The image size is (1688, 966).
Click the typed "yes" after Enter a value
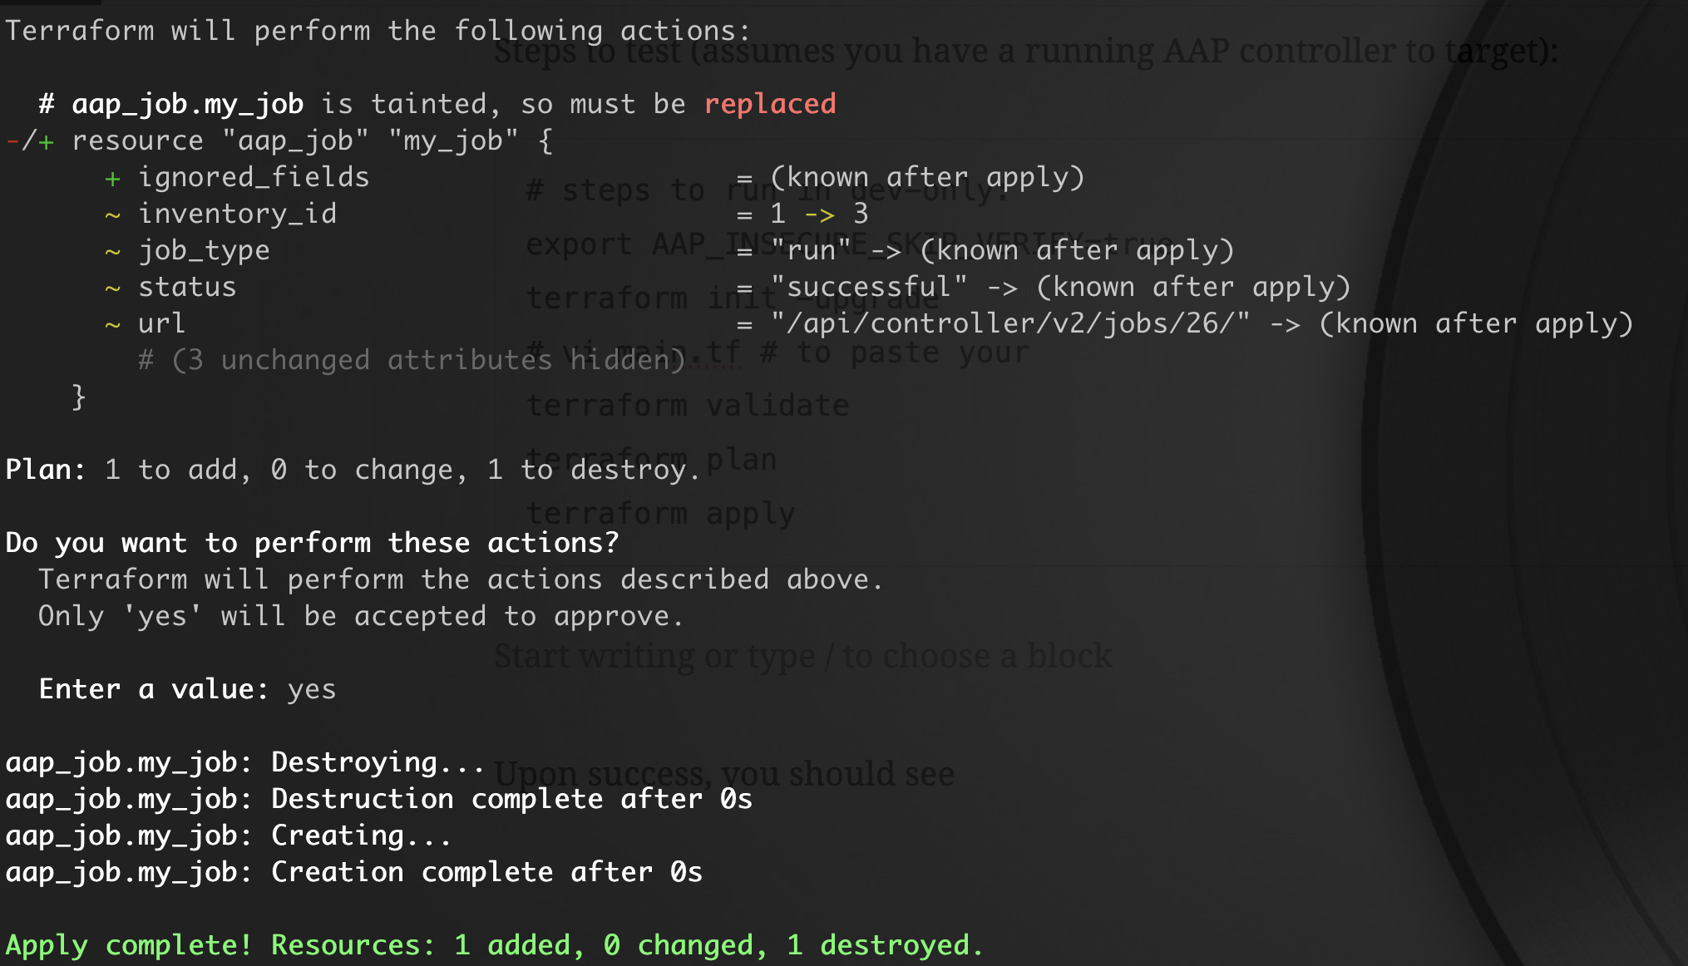tap(312, 689)
